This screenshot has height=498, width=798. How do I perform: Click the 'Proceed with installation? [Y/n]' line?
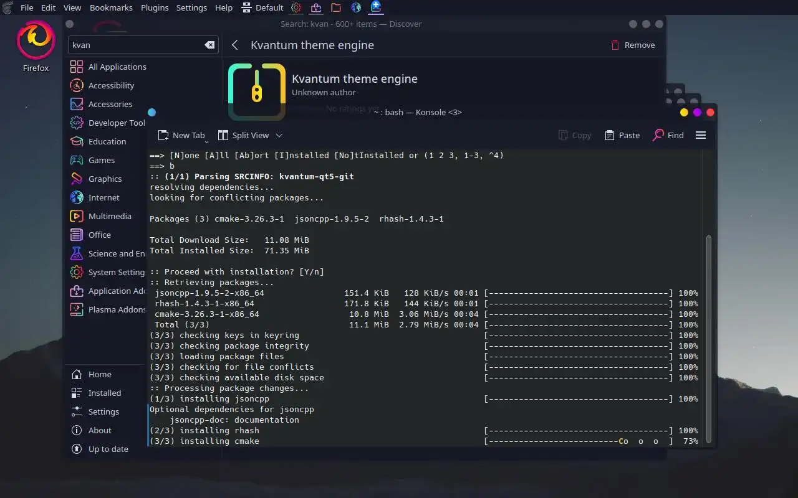click(x=237, y=272)
